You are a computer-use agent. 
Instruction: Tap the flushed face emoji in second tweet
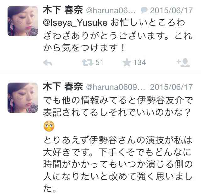49,126
